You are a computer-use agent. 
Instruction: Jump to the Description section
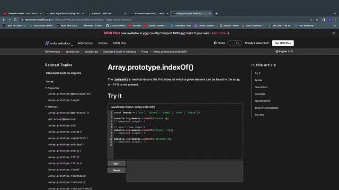[x=261, y=87]
